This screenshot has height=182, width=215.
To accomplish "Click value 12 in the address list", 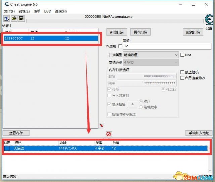I will pyautogui.click(x=114, y=148).
